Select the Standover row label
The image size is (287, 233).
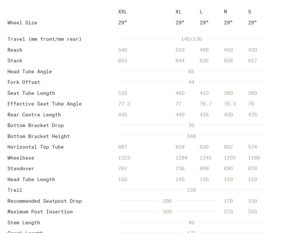click(x=21, y=169)
